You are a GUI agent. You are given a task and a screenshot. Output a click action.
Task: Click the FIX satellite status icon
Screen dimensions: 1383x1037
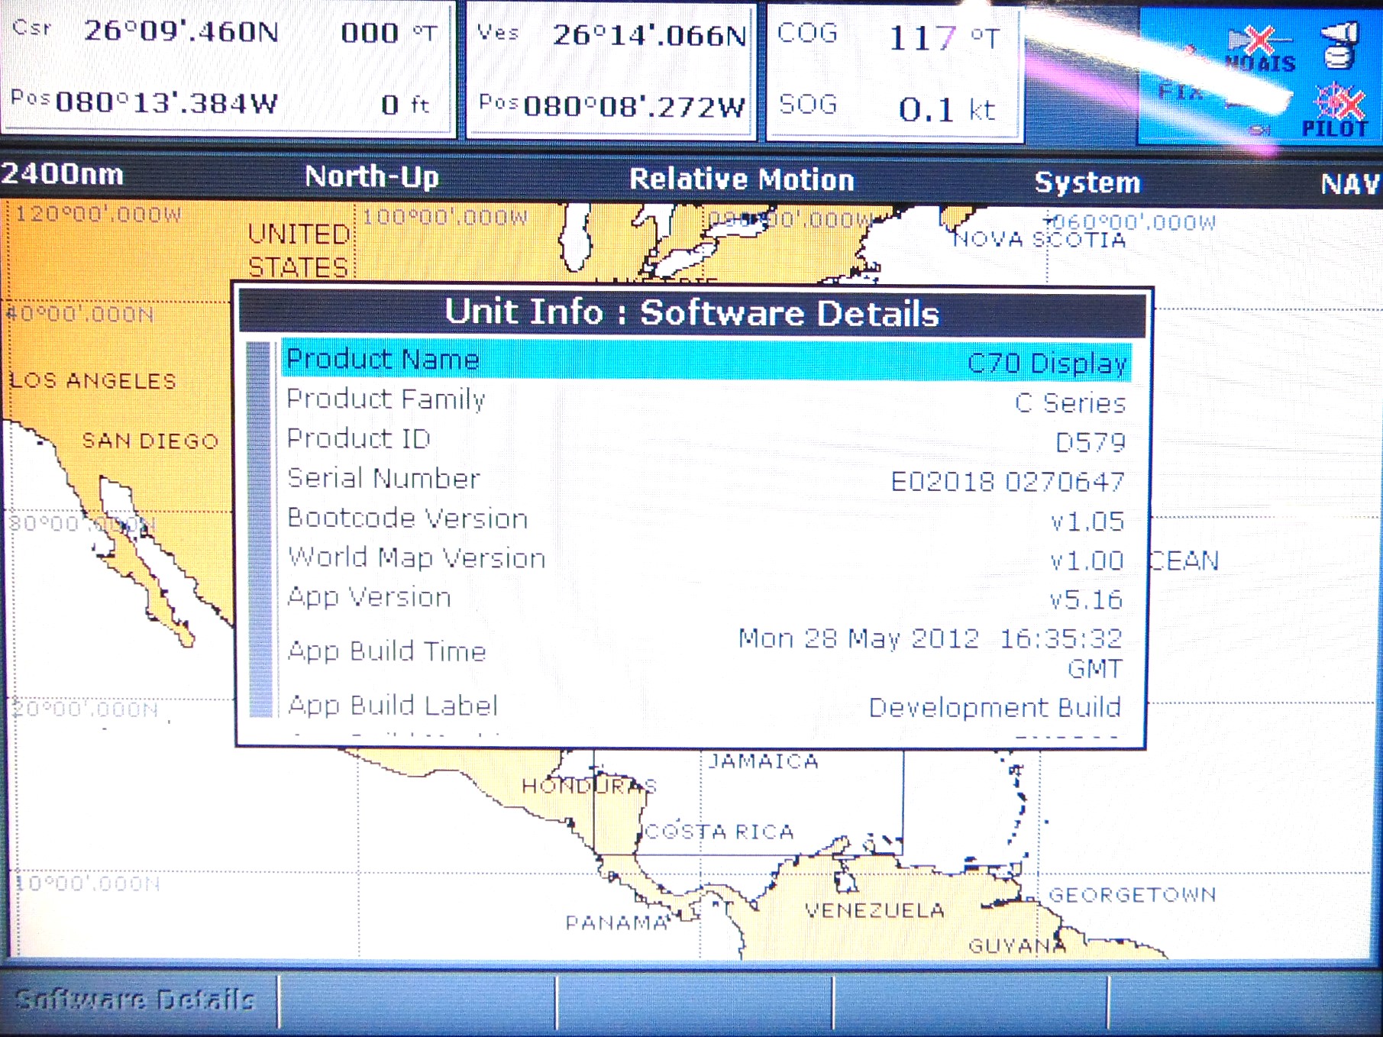(1181, 92)
